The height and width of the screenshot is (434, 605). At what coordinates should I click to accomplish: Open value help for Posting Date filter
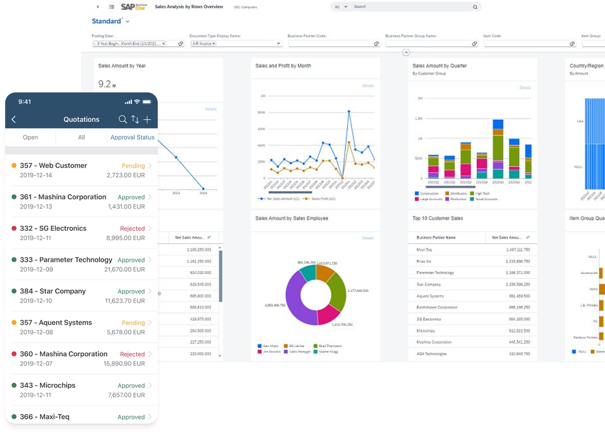(x=181, y=44)
